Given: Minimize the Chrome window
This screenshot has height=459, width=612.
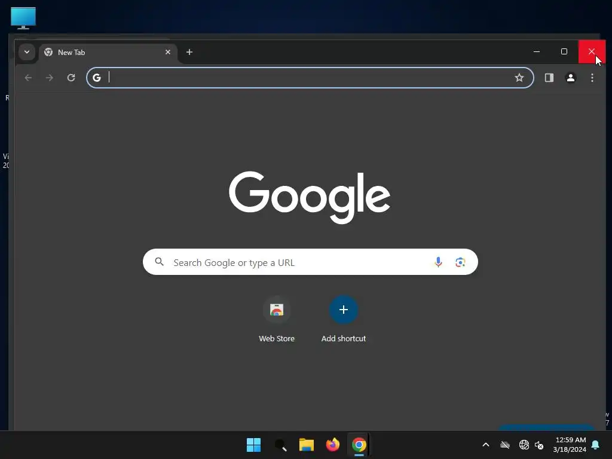Looking at the screenshot, I should pyautogui.click(x=537, y=51).
